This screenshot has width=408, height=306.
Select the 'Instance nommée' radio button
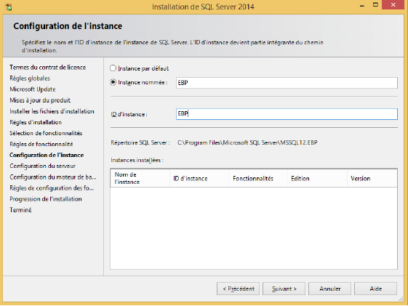(113, 82)
